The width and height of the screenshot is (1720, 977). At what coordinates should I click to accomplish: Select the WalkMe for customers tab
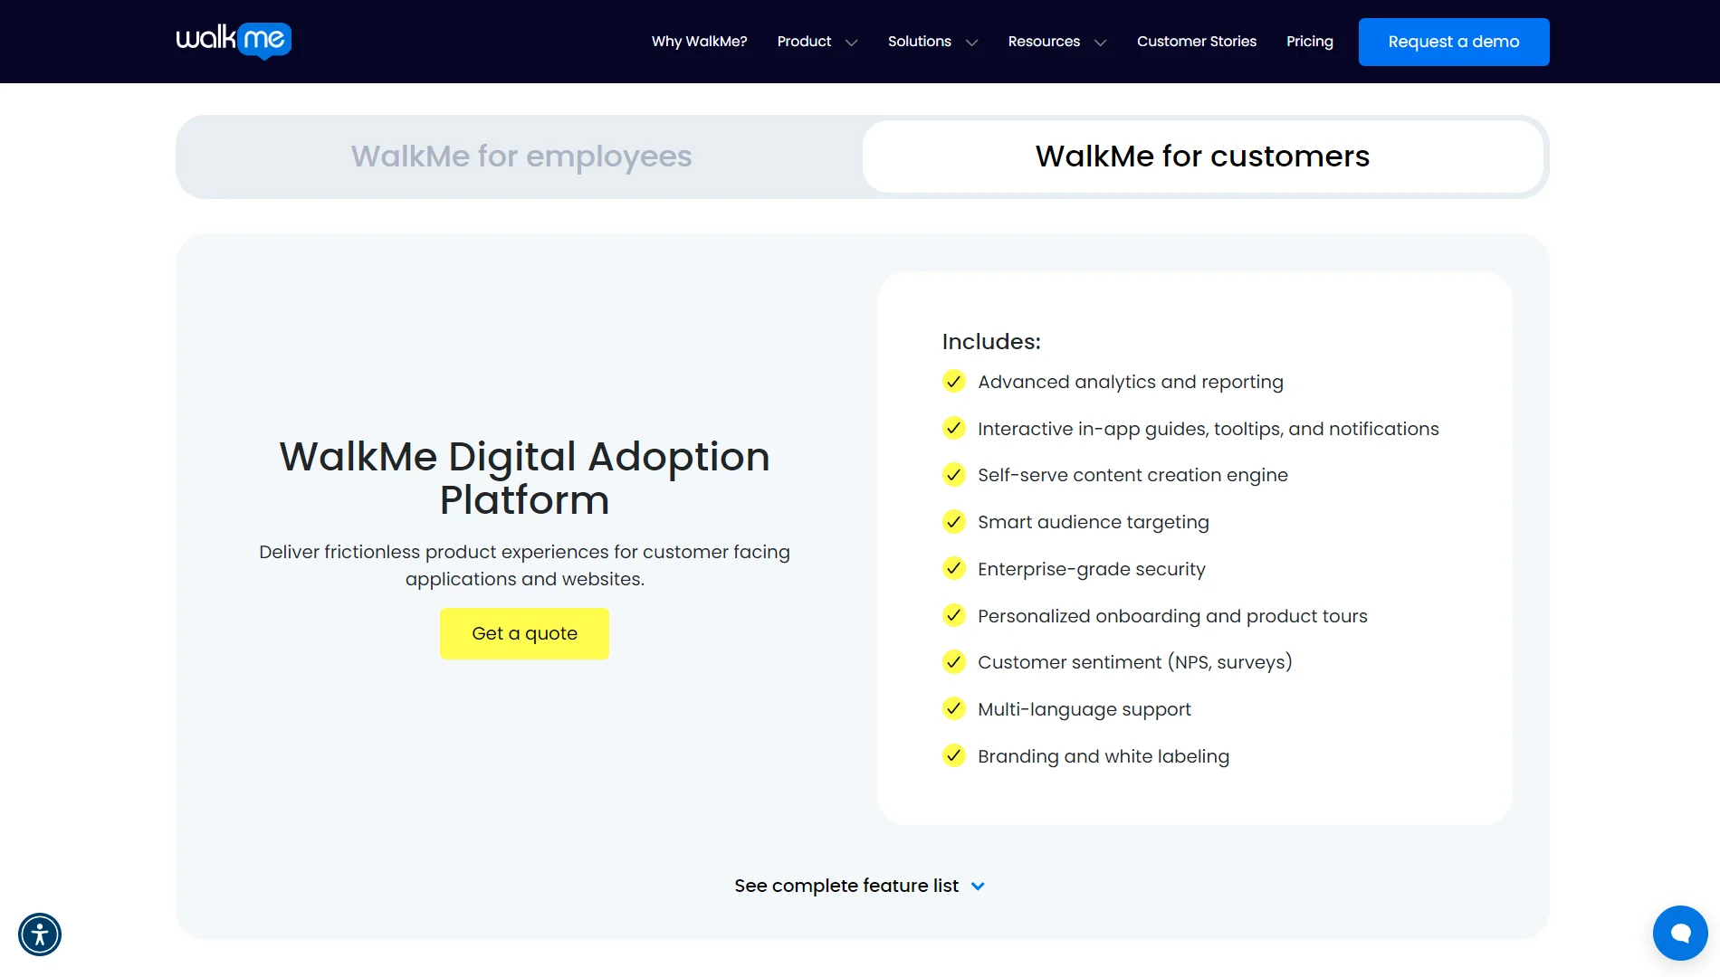pos(1202,156)
